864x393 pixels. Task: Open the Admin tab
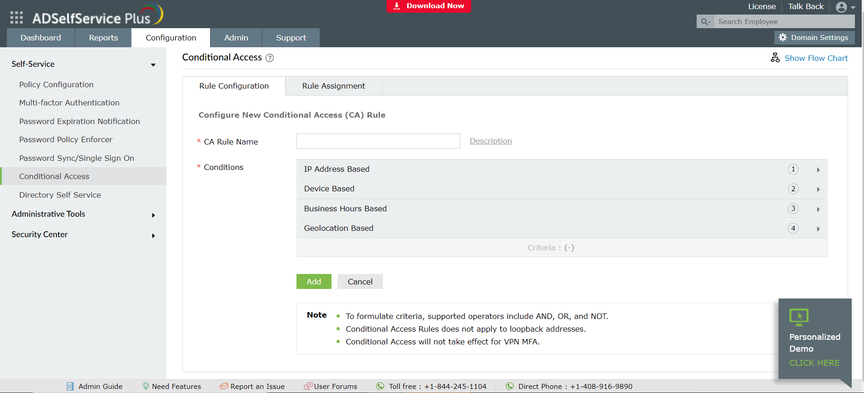[236, 38]
